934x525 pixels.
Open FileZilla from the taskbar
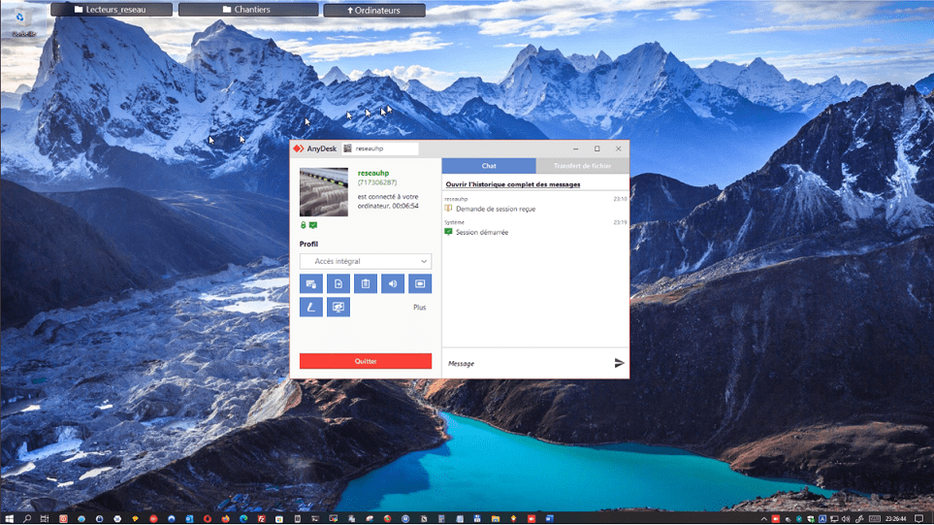pos(262,518)
